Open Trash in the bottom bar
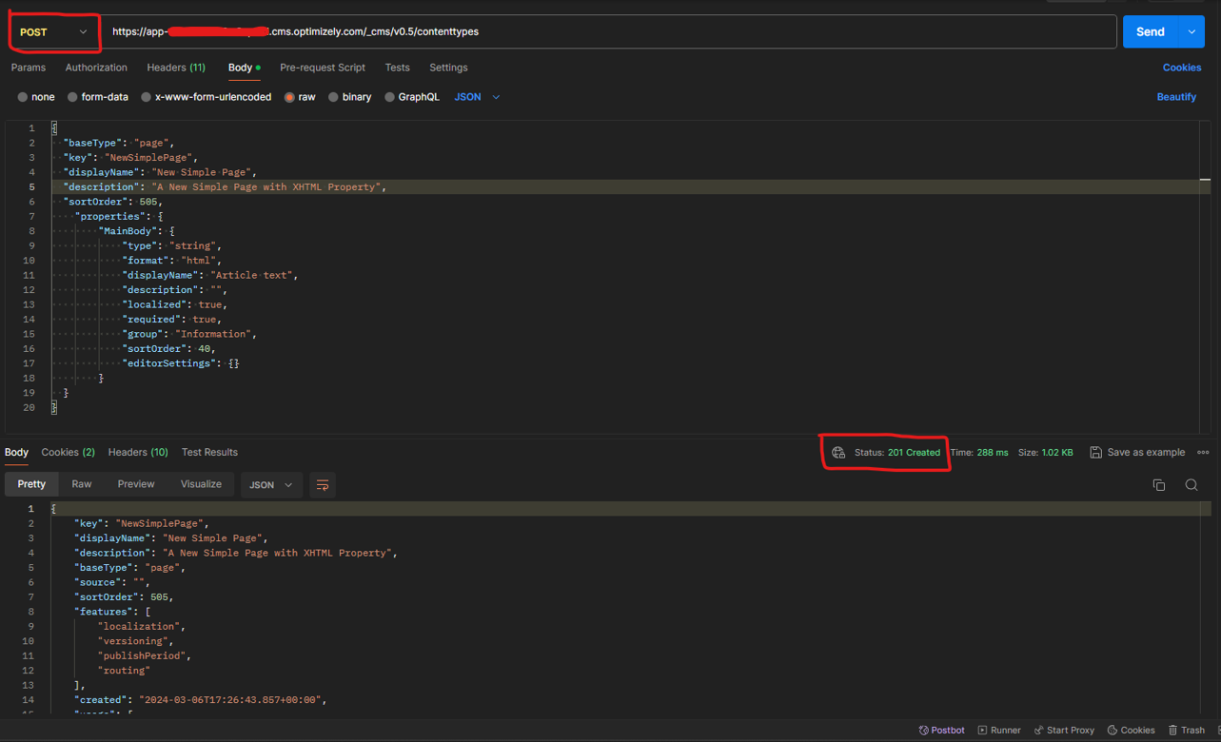Screen dimensions: 1221x742 point(1186,731)
